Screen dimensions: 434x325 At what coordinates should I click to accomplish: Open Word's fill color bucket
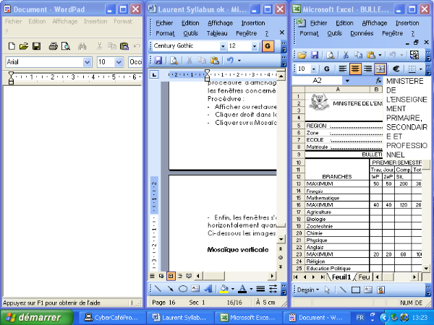pos(224,289)
